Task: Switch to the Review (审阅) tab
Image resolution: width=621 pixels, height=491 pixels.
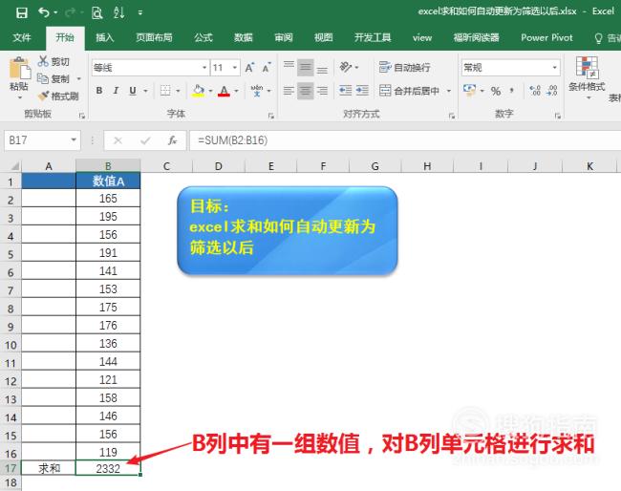Action: tap(284, 38)
